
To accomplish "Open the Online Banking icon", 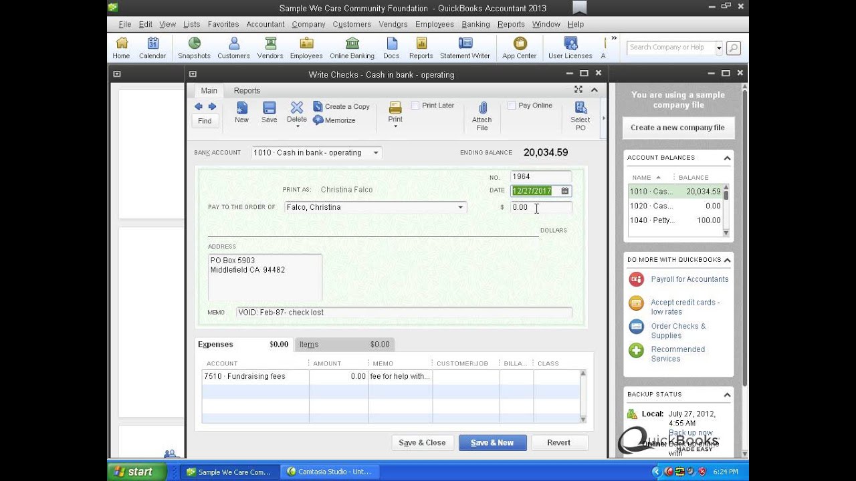I will (352, 48).
